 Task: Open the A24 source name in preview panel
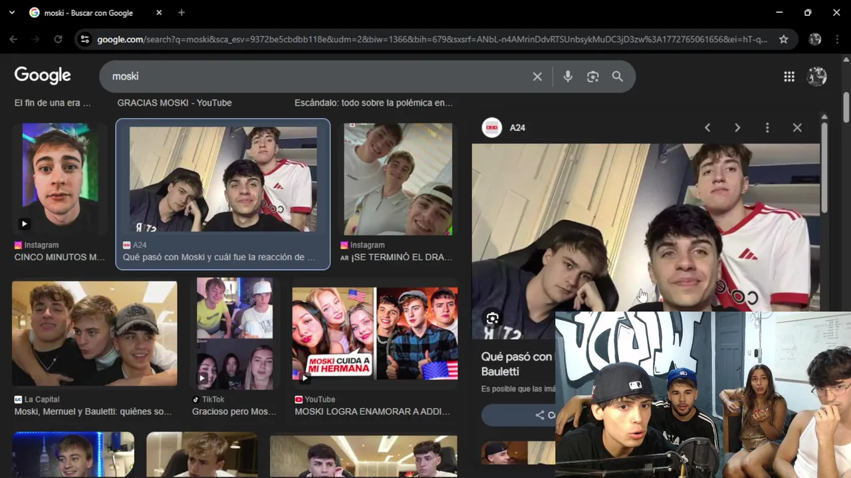(517, 127)
